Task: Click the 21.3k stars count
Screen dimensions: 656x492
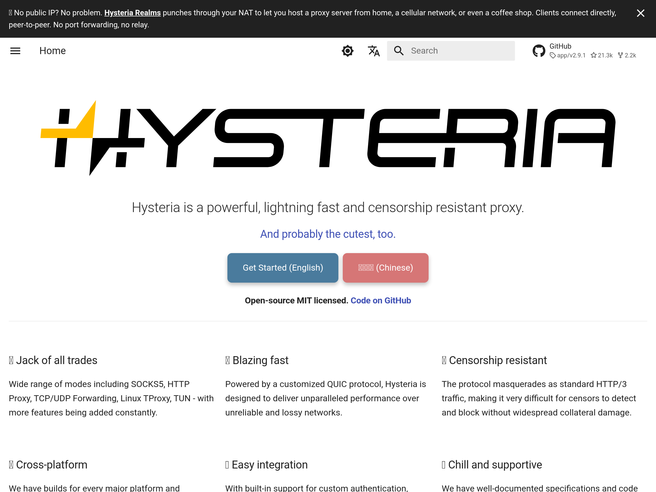Action: point(601,55)
